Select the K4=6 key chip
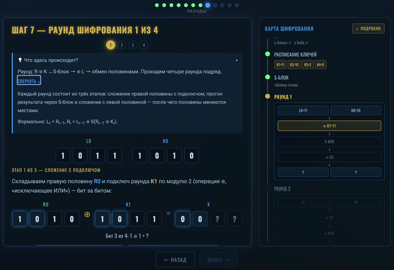This screenshot has height=270, width=394. pyautogui.click(x=320, y=65)
